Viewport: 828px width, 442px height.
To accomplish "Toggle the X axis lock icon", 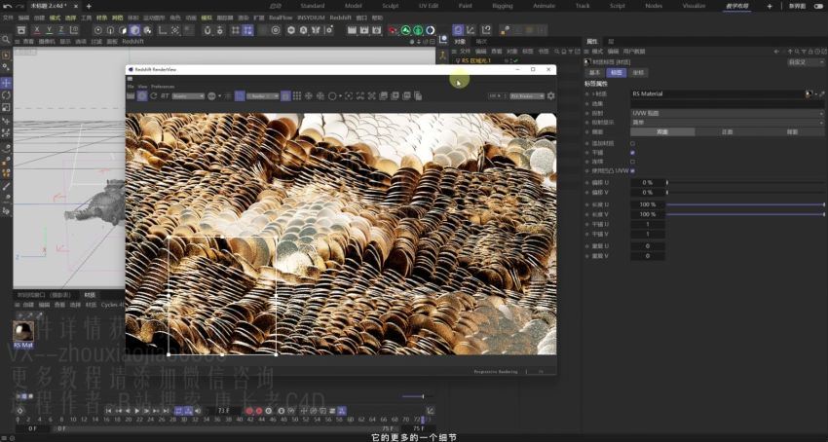I will click(36, 30).
